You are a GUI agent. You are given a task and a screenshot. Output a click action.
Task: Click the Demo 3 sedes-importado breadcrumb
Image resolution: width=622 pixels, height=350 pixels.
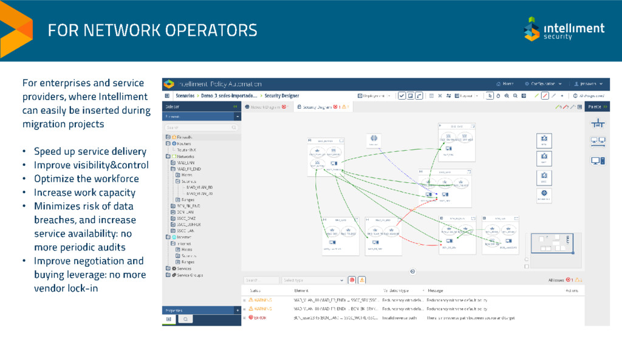pyautogui.click(x=229, y=95)
